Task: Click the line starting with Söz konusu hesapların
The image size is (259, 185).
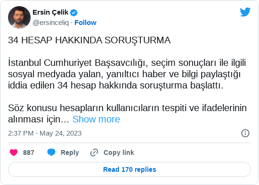Action: [x=127, y=108]
